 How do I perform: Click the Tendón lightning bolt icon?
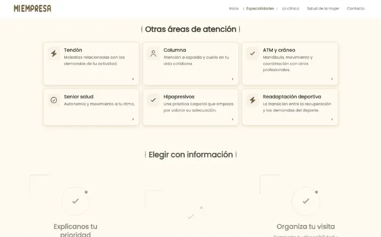53,53
